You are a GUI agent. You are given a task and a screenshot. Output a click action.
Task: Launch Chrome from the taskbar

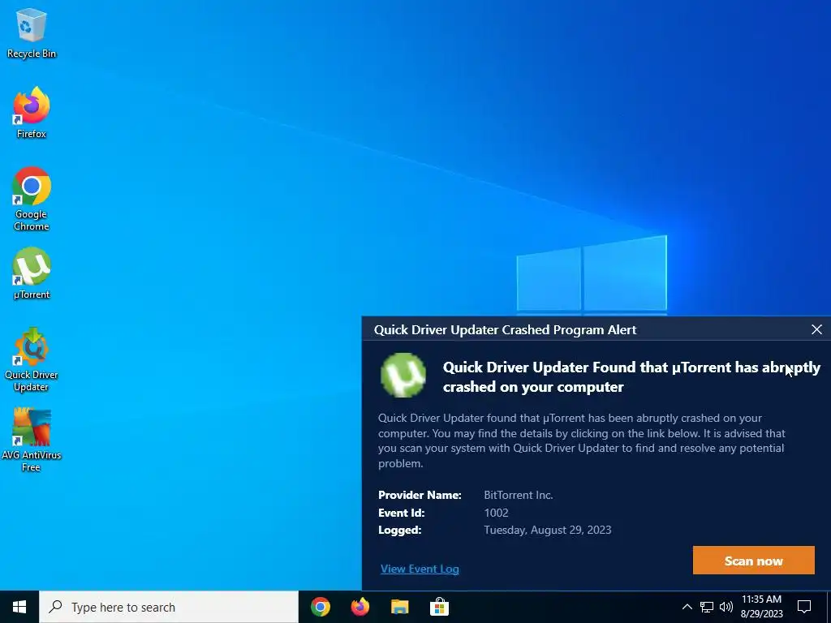[x=320, y=607]
